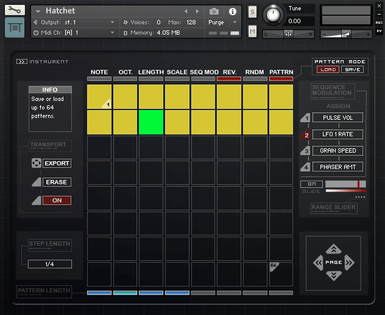385x315 pixels.
Task: Adjust the SLIDE range slider
Action: coord(345,184)
